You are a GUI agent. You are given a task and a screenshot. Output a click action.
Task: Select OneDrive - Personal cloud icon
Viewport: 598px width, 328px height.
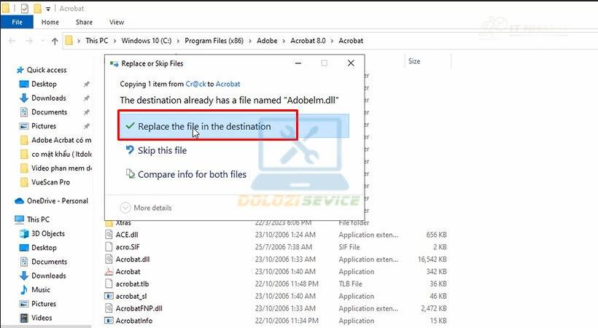(x=19, y=201)
